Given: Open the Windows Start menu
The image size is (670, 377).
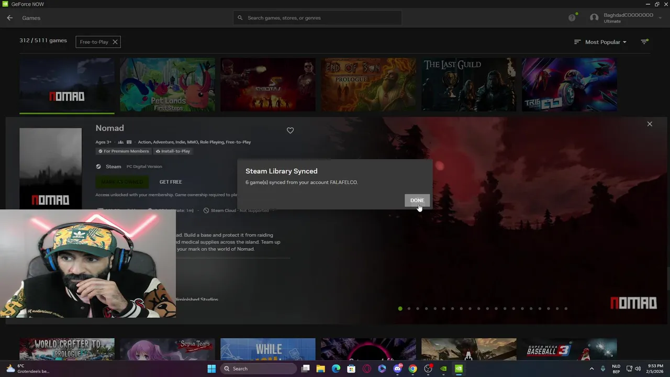Looking at the screenshot, I should tap(211, 369).
